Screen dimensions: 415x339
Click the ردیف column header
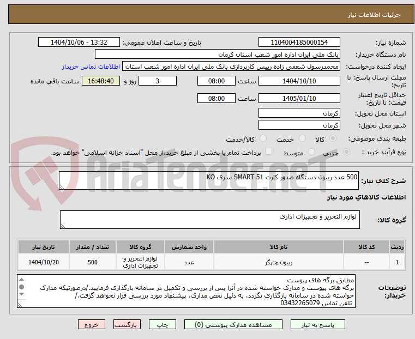pyautogui.click(x=397, y=247)
